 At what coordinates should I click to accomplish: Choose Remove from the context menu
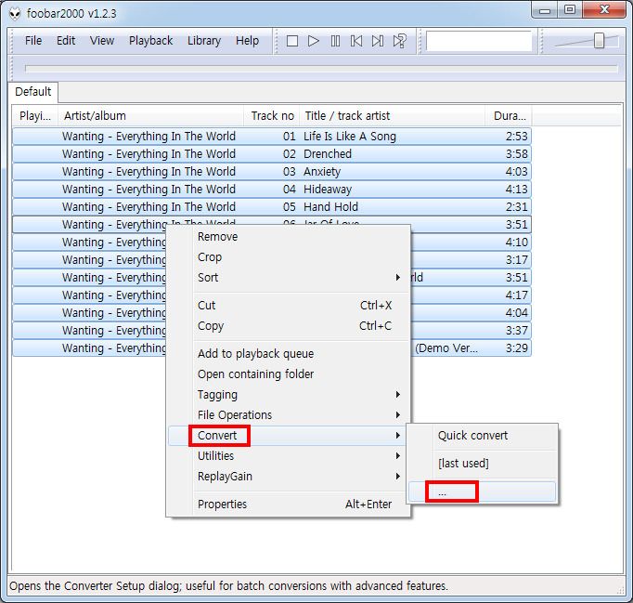289,236
